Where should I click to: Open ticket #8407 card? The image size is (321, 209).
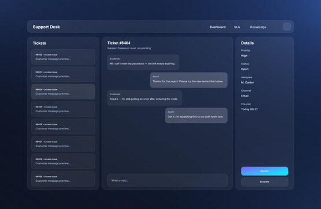click(x=63, y=144)
